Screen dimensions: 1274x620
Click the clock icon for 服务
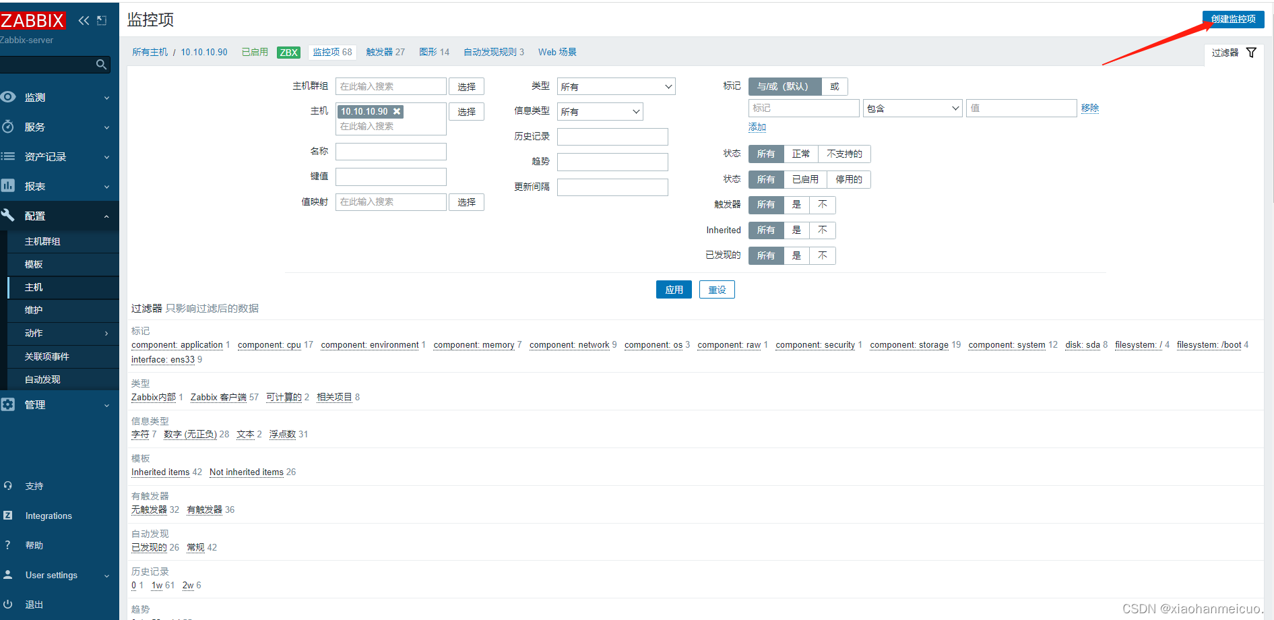point(8,127)
